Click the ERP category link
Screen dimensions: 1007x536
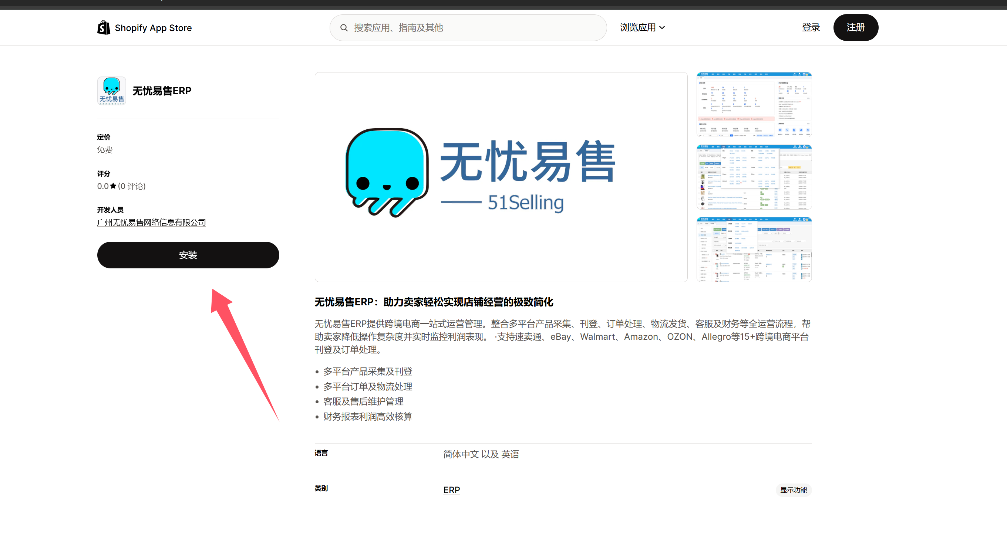(451, 490)
